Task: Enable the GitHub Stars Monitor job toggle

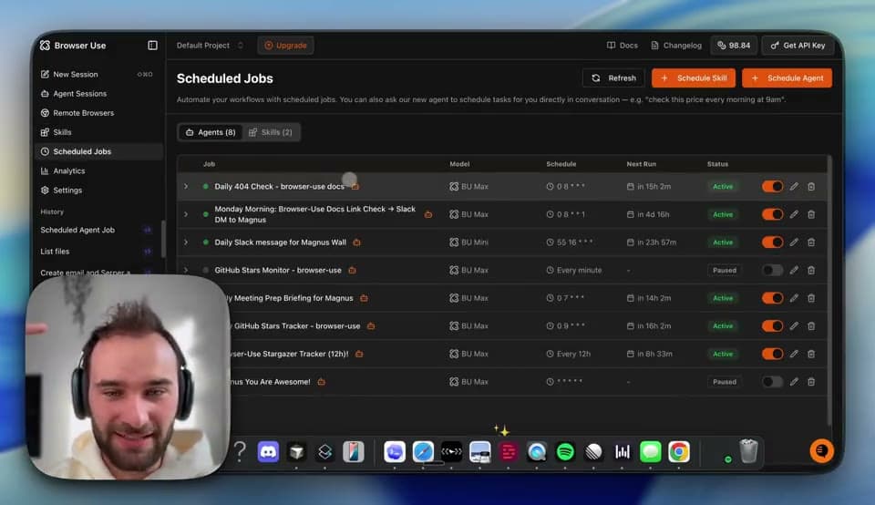Action: [772, 270]
